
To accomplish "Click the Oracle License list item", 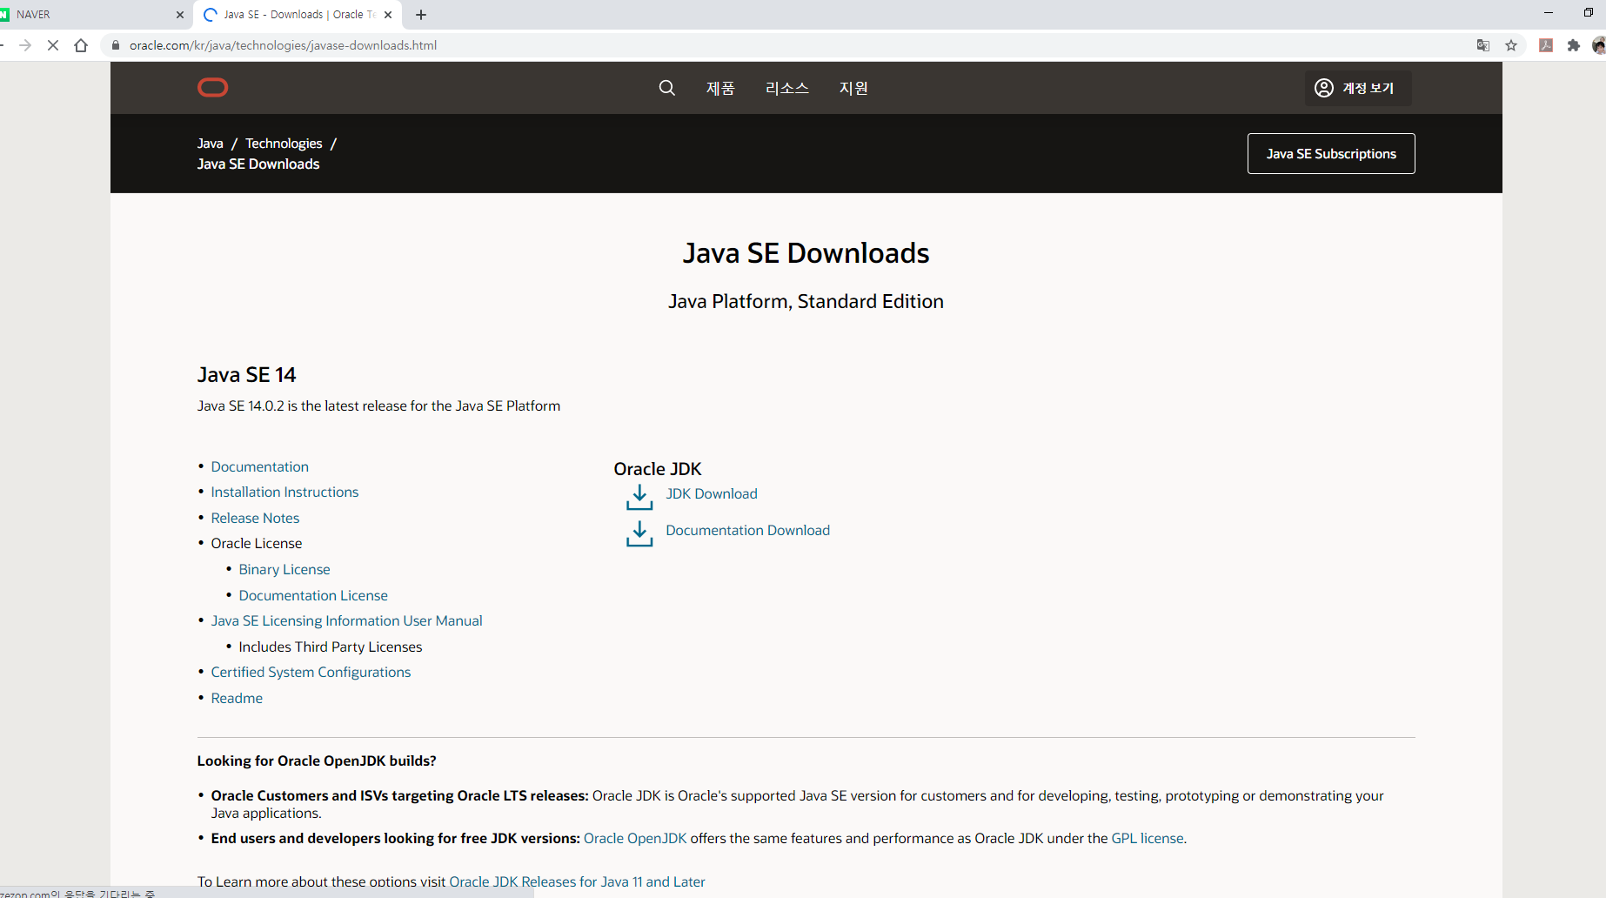I will [257, 544].
